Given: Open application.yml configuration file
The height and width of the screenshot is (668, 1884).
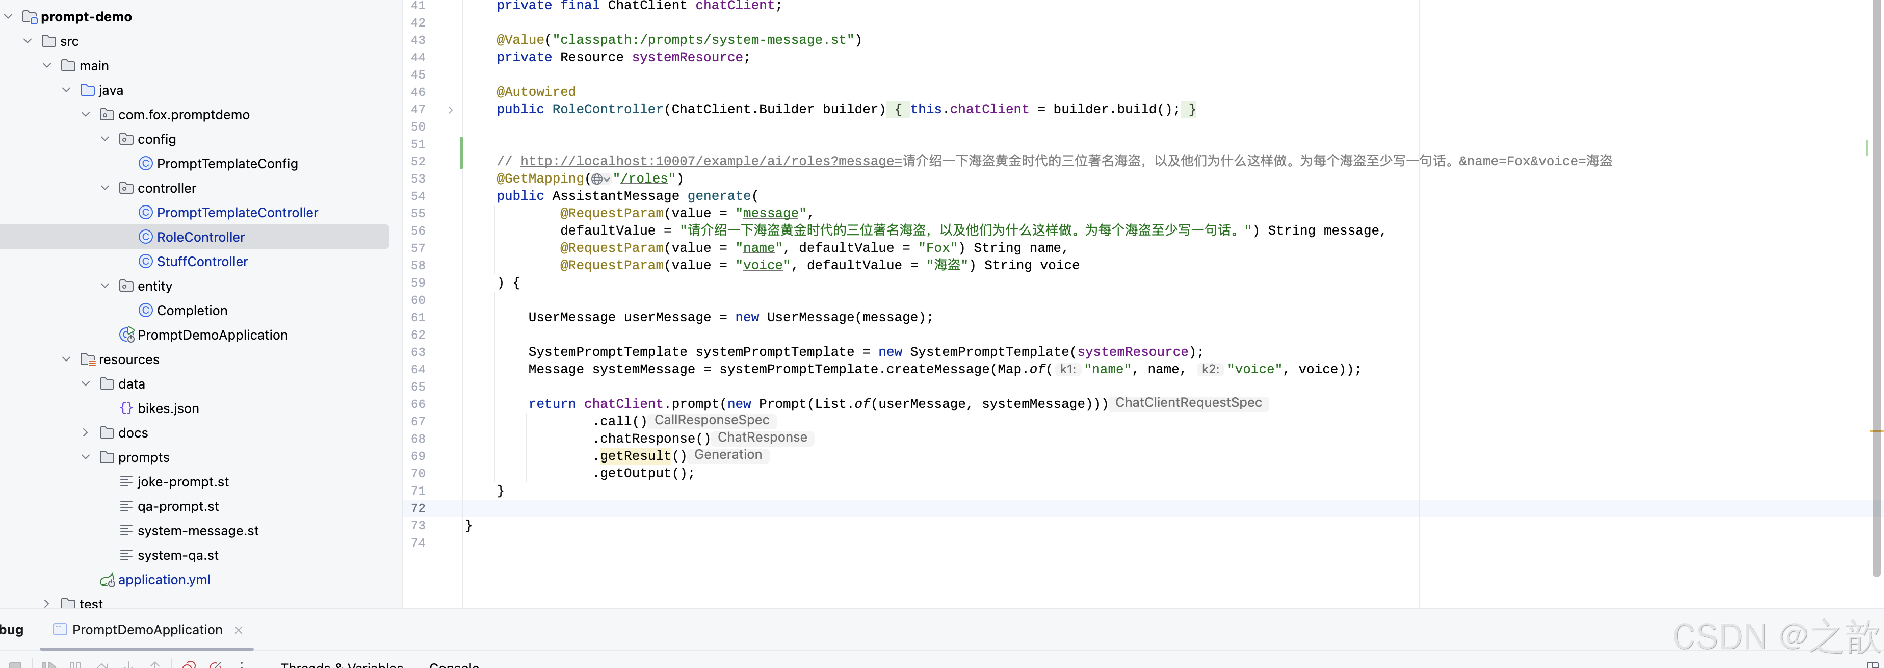Looking at the screenshot, I should click(x=164, y=579).
